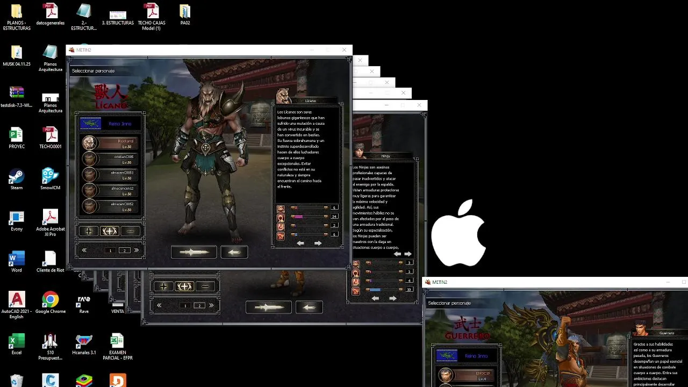Click the Reino Jinno empire flag

(90, 124)
